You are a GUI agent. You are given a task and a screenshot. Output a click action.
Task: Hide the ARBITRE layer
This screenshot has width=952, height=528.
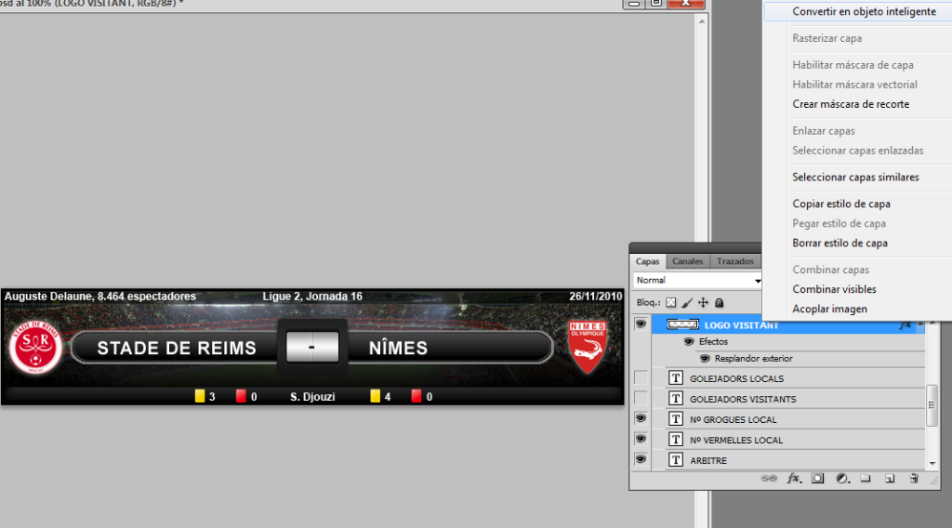coord(641,459)
